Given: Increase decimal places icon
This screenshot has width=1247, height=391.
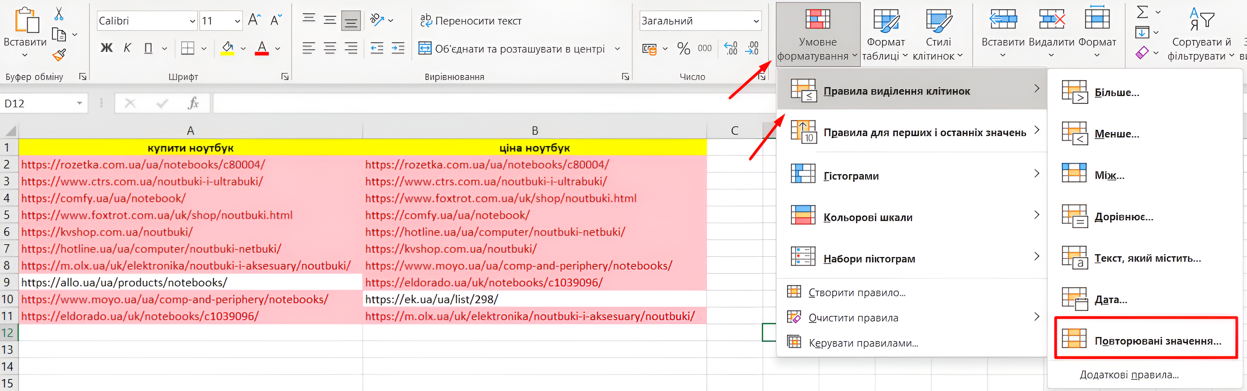Looking at the screenshot, I should pos(731,48).
